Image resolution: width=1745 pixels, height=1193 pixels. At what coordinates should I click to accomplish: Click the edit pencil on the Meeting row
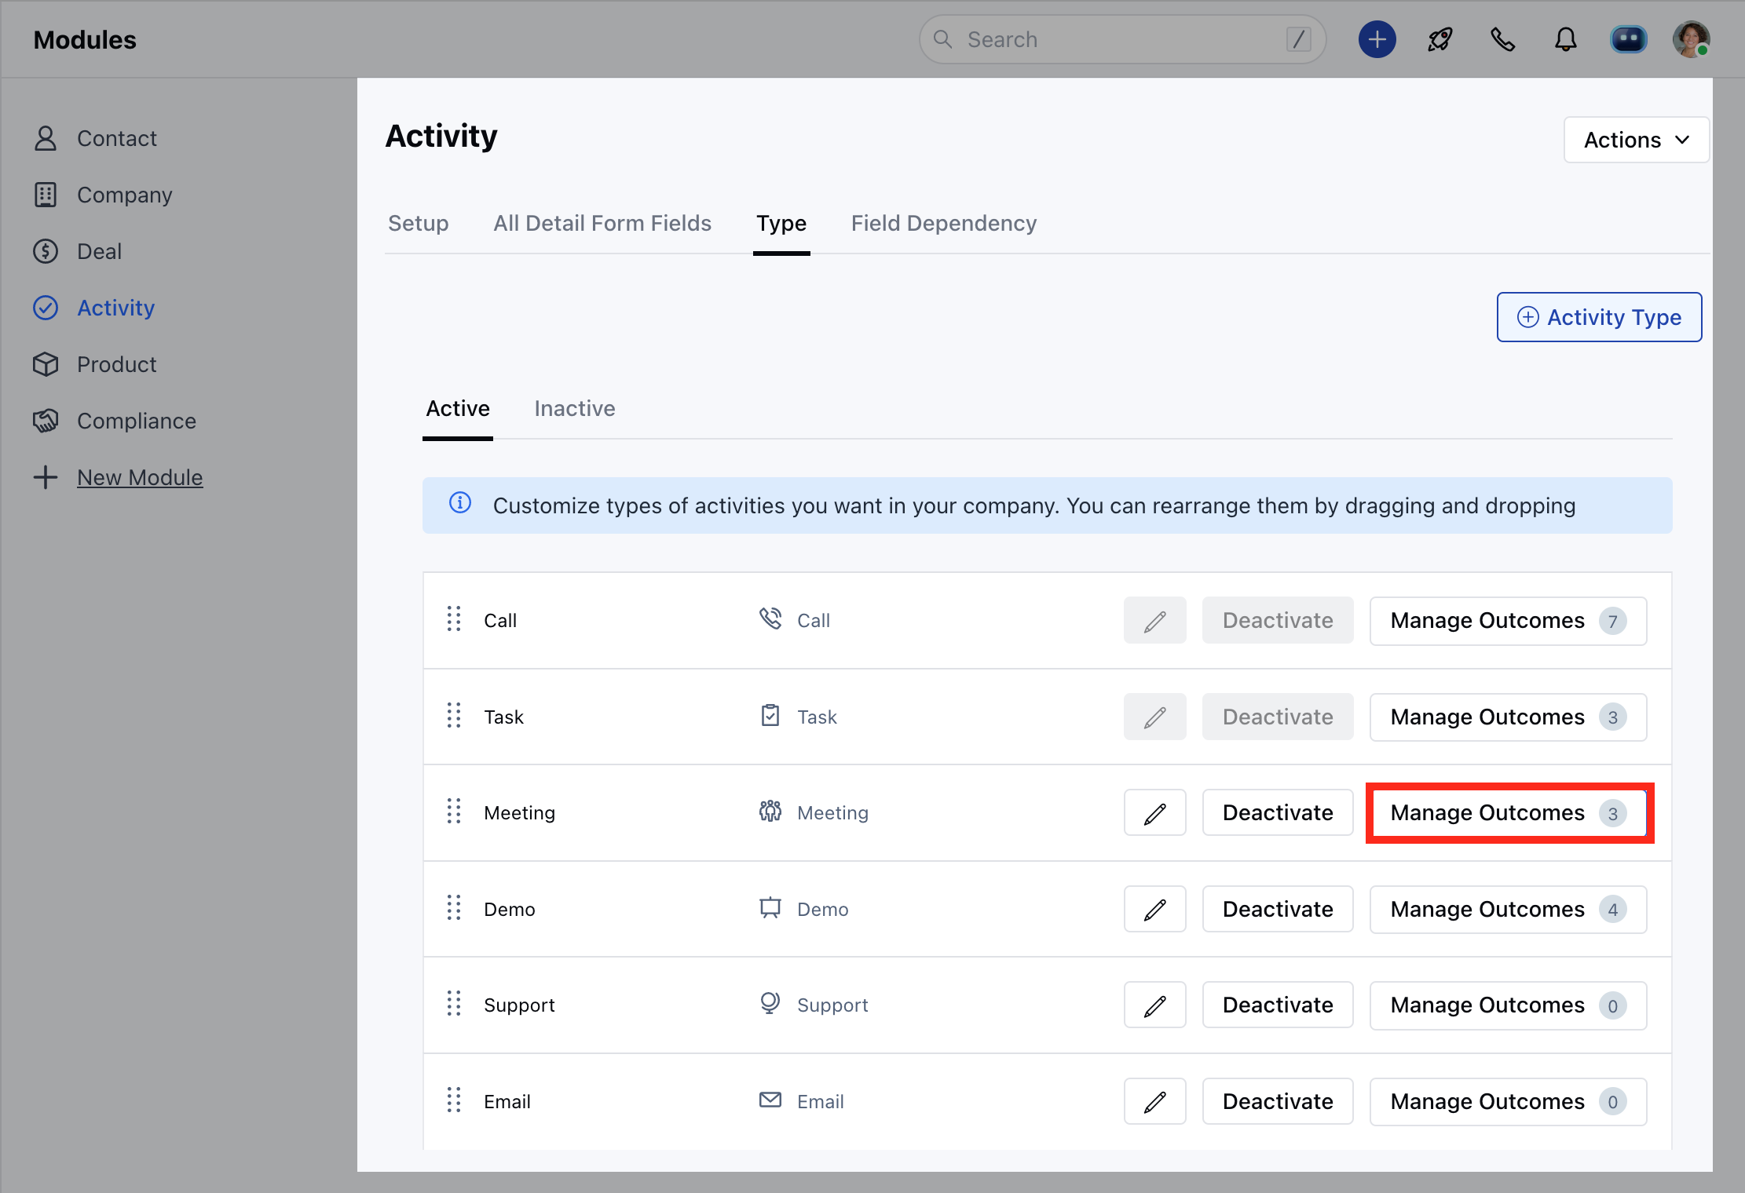tap(1154, 812)
